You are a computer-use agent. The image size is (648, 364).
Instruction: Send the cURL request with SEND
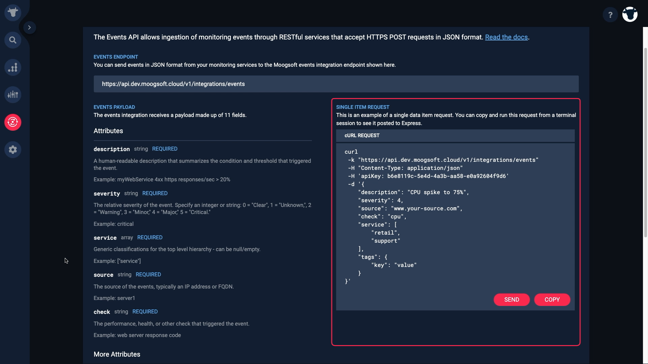512,300
